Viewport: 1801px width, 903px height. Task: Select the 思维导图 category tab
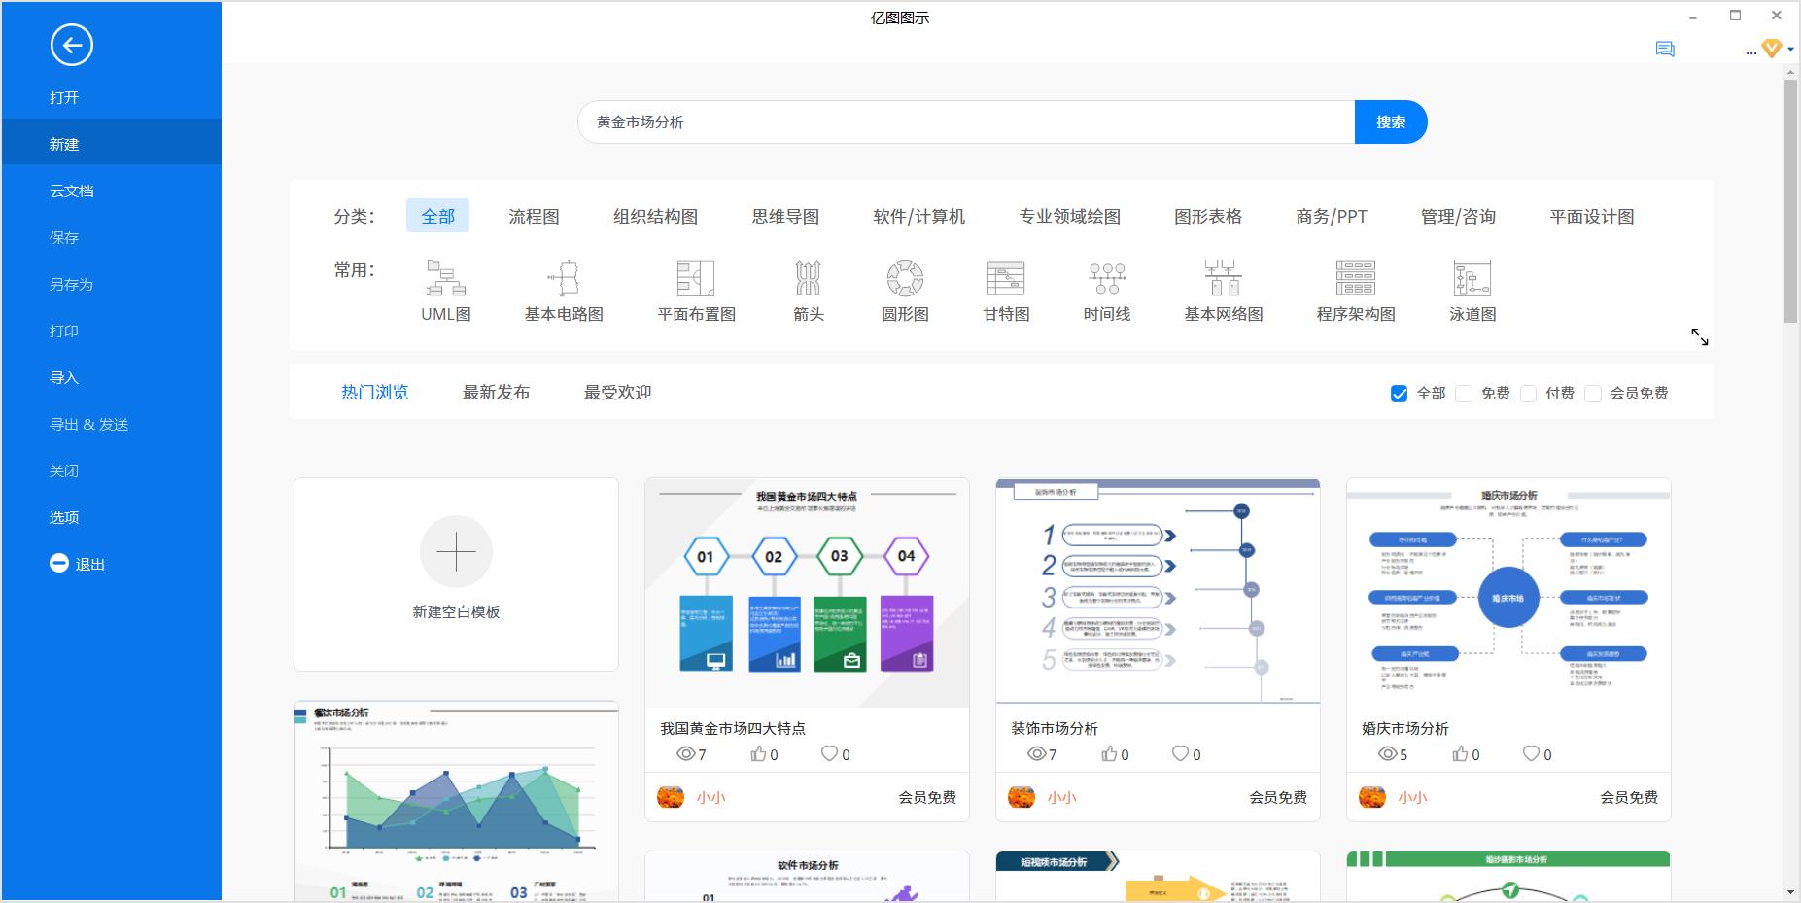785,216
